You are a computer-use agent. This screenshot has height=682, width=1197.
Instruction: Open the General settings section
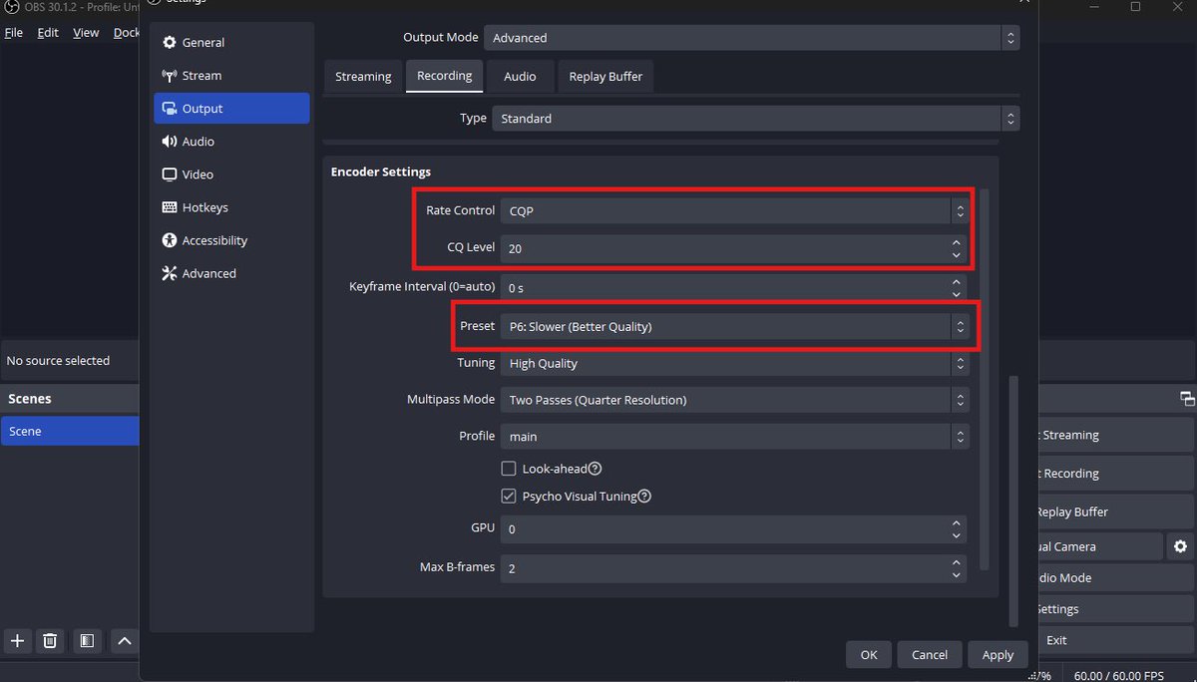click(x=200, y=42)
